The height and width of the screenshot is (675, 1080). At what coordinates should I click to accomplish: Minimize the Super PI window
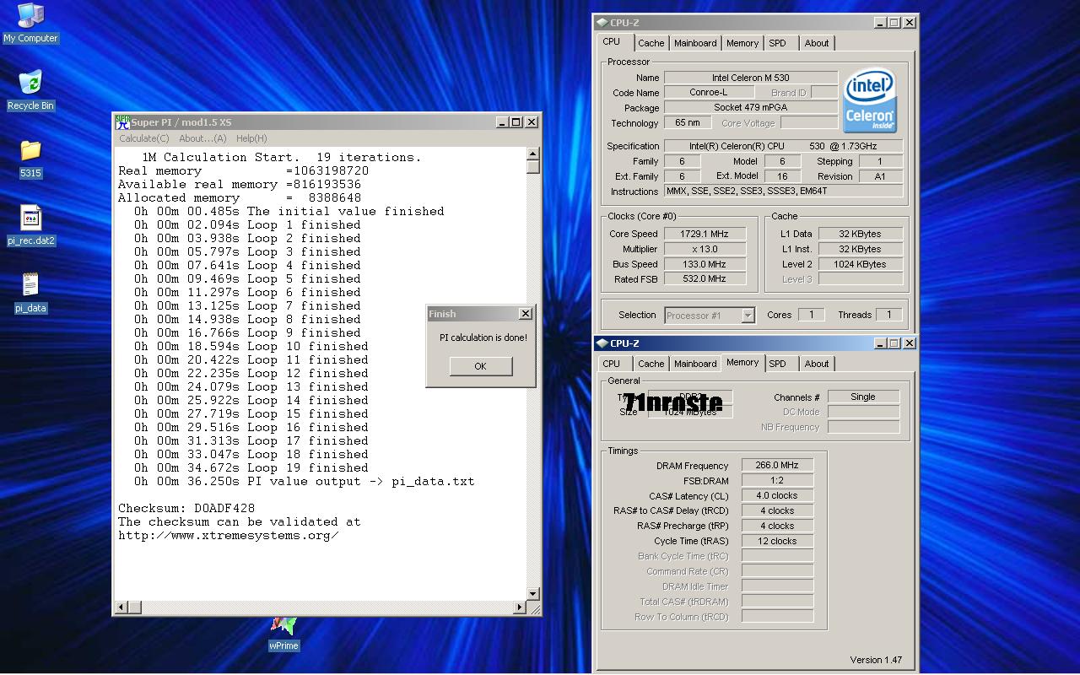click(502, 122)
